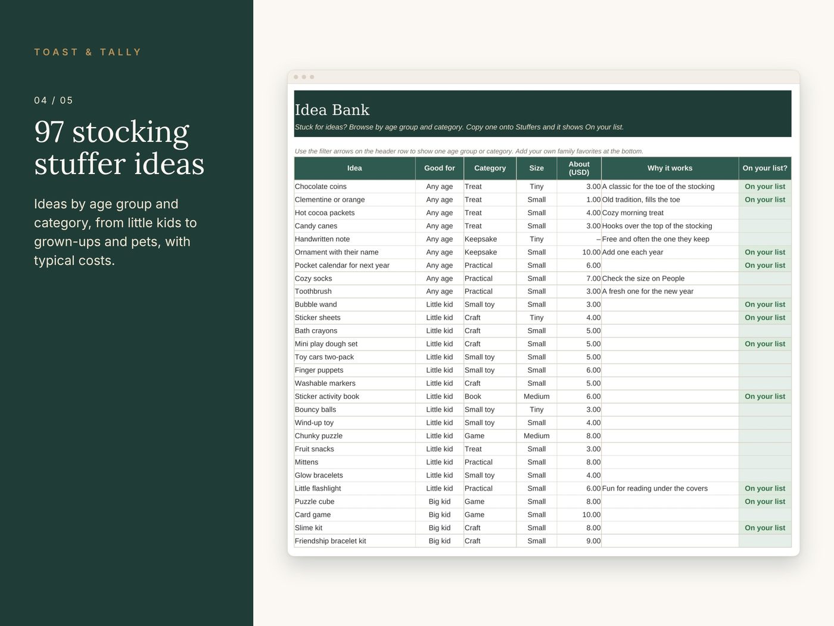834x626 pixels.
Task: Select the Bath crayons cell
Action: click(354, 331)
